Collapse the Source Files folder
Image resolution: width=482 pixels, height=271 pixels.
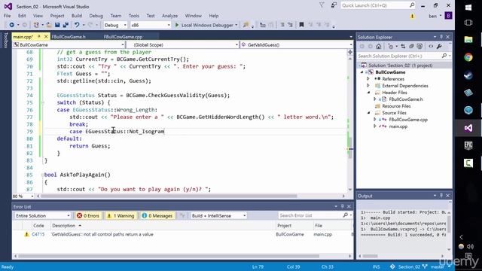[x=368, y=113]
